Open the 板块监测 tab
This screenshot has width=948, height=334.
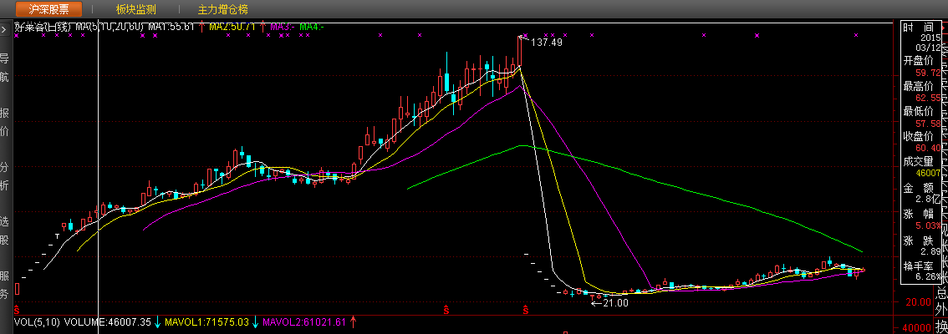coord(135,10)
